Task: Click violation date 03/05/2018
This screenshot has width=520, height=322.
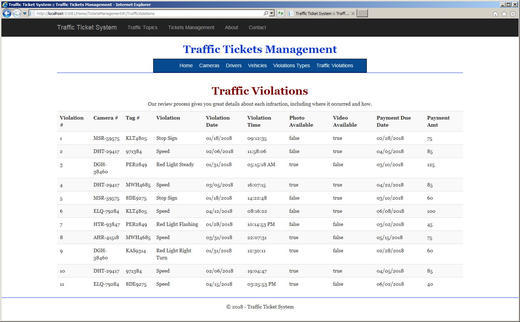Action: pyautogui.click(x=219, y=185)
